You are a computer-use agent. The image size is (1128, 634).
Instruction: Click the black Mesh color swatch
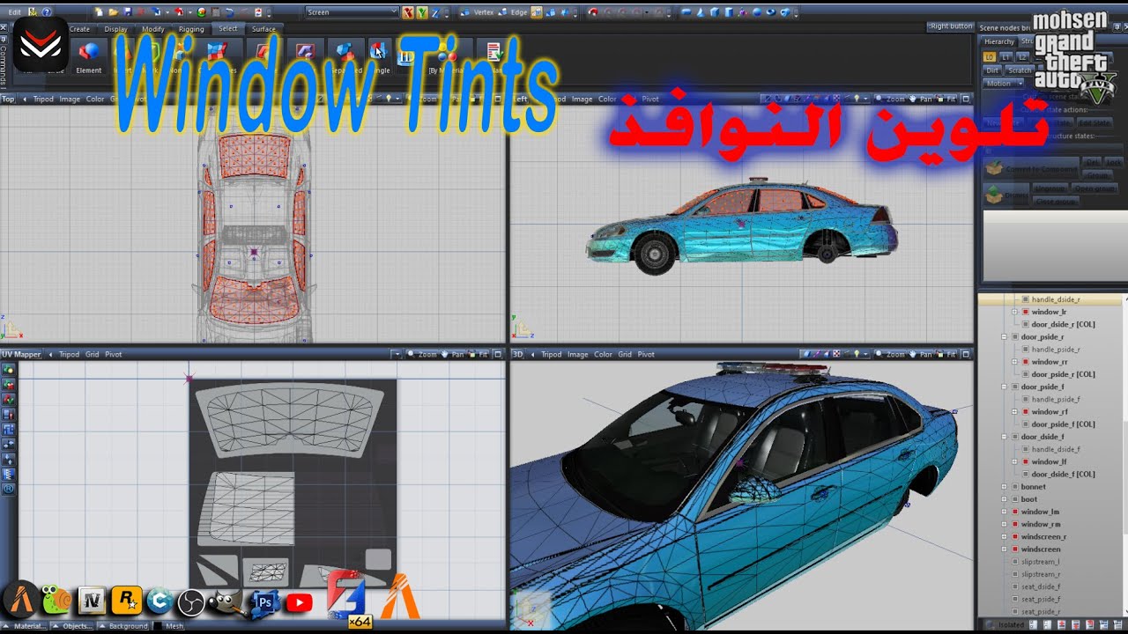click(x=158, y=626)
